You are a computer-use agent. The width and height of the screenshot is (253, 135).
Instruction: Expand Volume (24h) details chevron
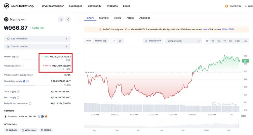[23, 66]
